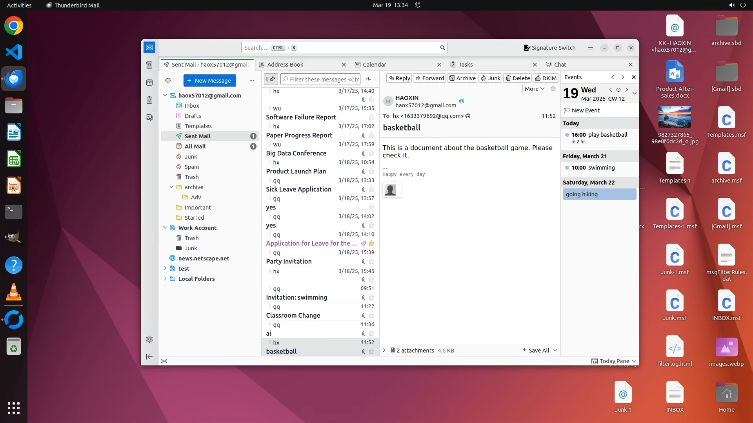The image size is (753, 423).
Task: Expand the Local Folders tree
Action: (165, 279)
